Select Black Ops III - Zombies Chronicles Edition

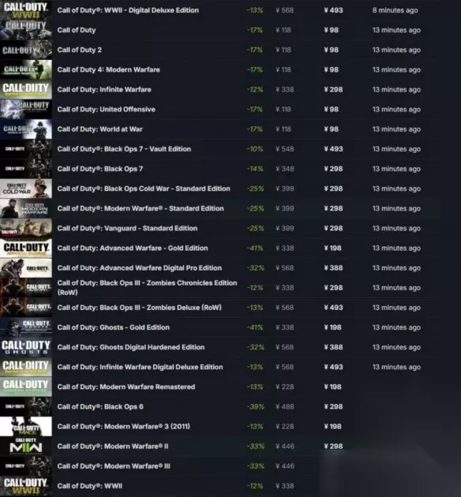click(147, 287)
